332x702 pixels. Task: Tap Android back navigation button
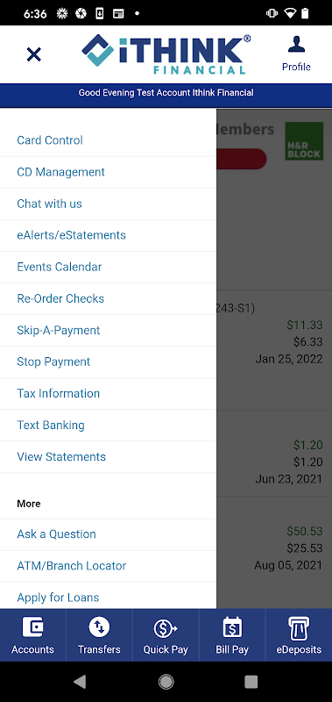point(80,682)
